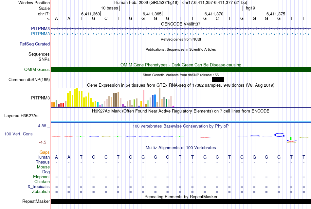Click the RepeatMasker track label
Viewport: 311px width, 209px height.
36,201
